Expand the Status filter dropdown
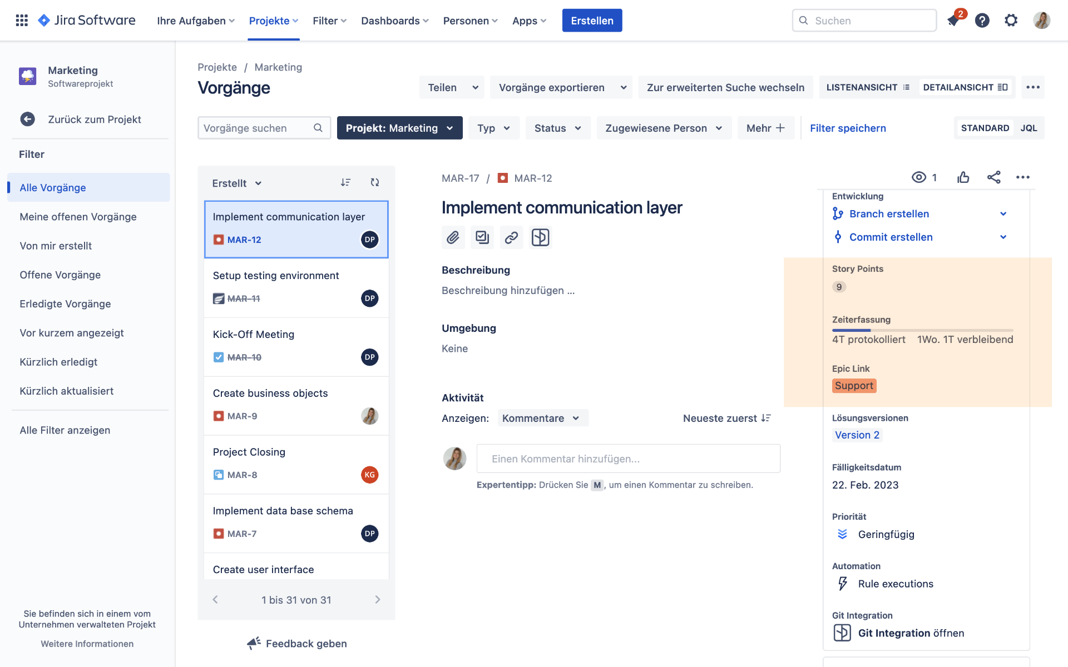The image size is (1068, 667). coord(557,128)
